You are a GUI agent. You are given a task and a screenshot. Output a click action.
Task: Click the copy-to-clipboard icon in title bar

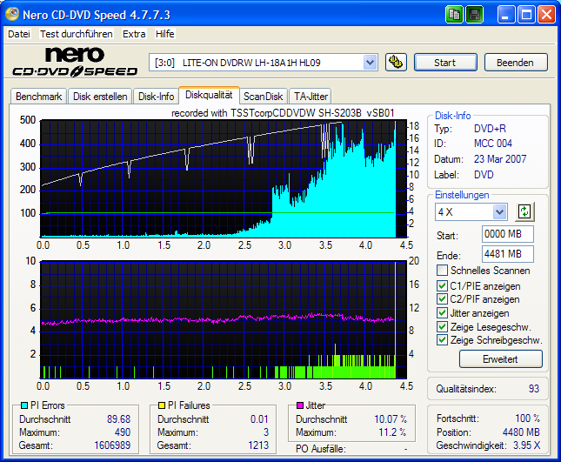454,15
